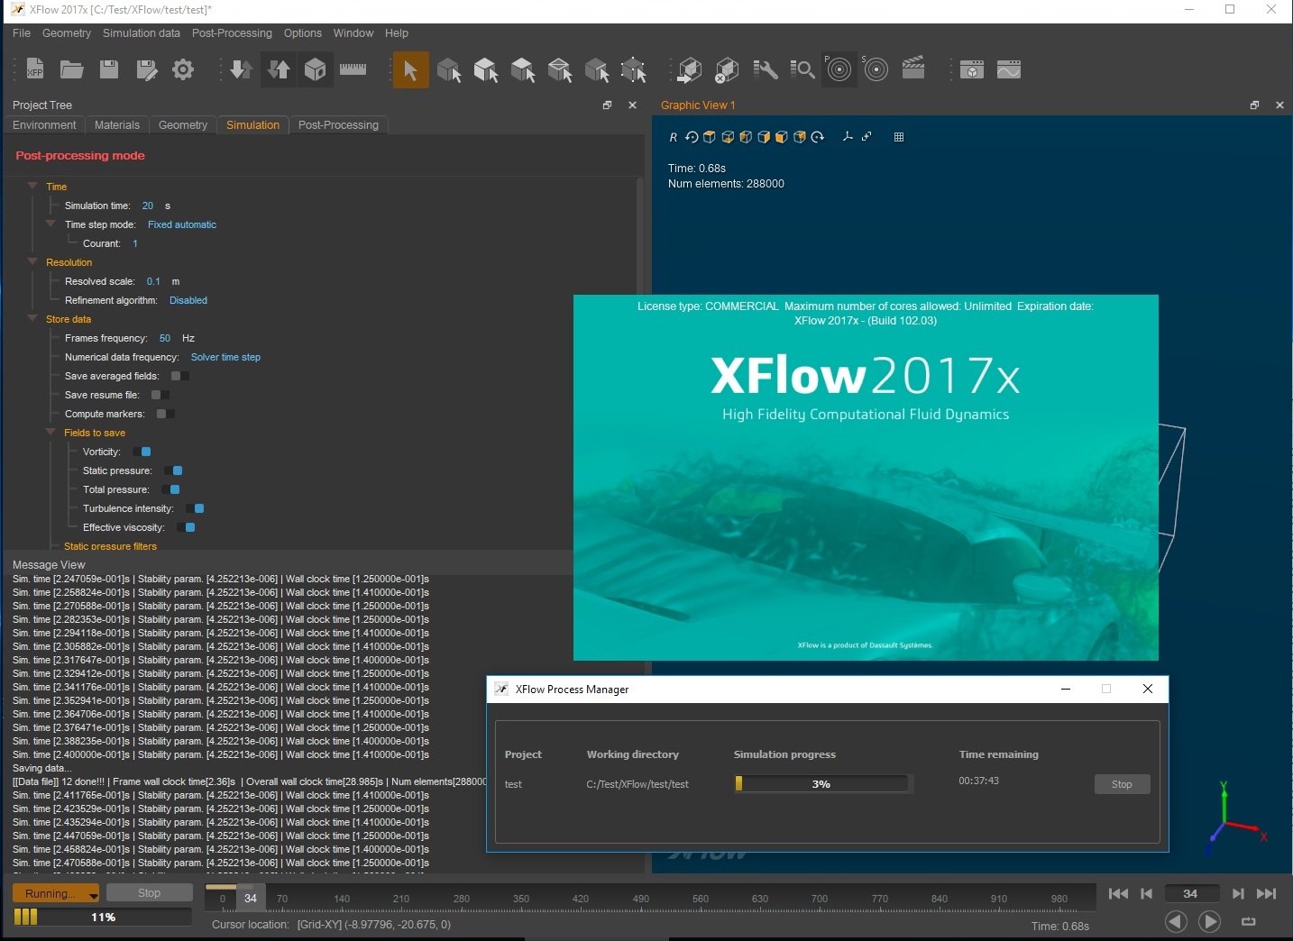The image size is (1293, 941).
Task: Stop simulation in XFlow Process Manager
Action: pyautogui.click(x=1122, y=784)
